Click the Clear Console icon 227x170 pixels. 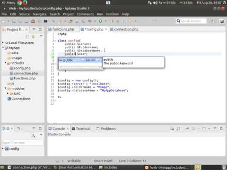172,128
